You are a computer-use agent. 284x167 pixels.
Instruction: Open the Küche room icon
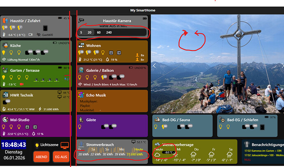coord(6,45)
